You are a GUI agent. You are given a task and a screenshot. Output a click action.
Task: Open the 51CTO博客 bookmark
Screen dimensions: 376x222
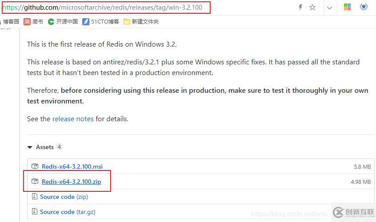pyautogui.click(x=100, y=22)
